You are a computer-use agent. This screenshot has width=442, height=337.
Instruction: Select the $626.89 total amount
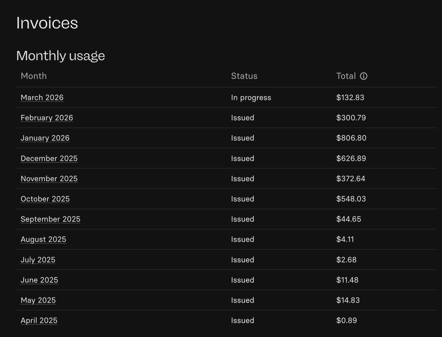351,158
